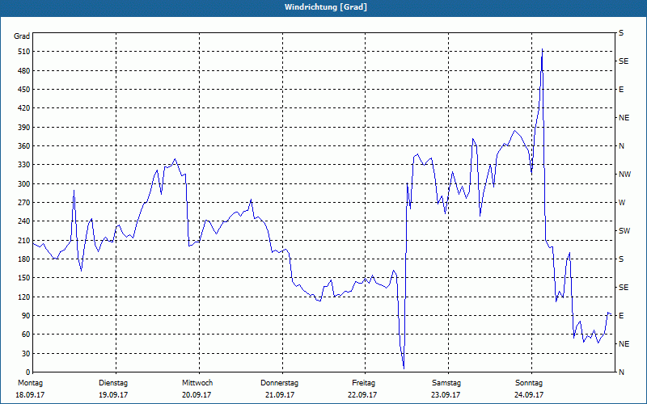Click the y-axis value 210
The height and width of the screenshot is (404, 647).
[24, 240]
